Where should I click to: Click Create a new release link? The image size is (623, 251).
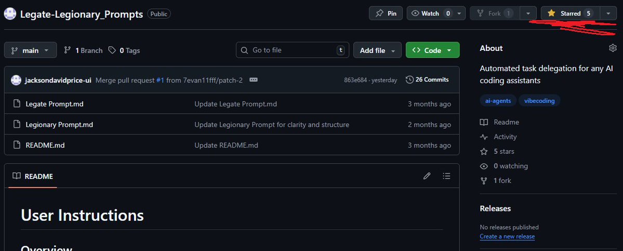click(507, 236)
